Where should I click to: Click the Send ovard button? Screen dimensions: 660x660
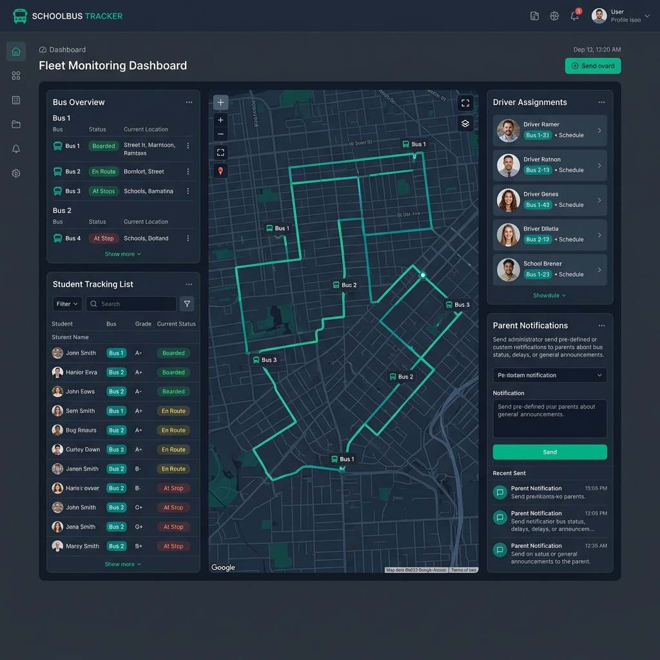click(x=593, y=66)
